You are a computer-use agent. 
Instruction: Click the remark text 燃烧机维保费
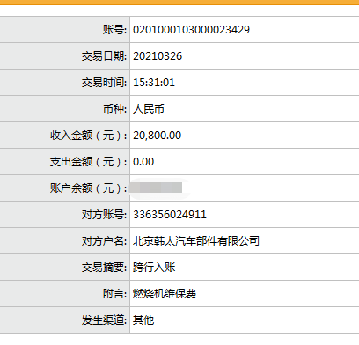(x=165, y=294)
